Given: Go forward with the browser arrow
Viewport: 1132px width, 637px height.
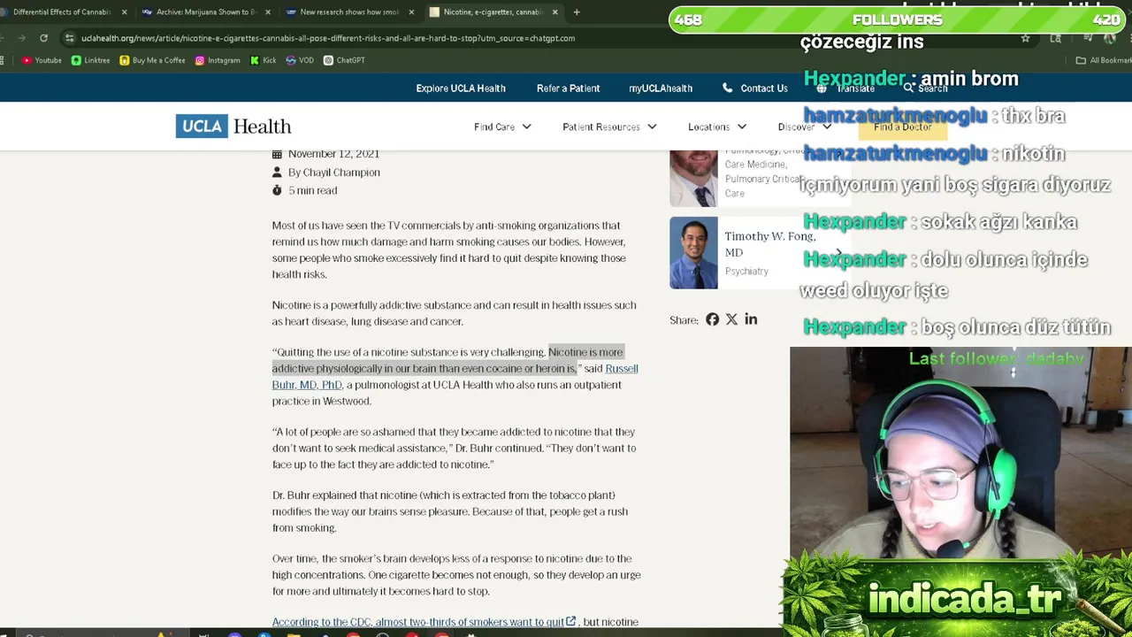Looking at the screenshot, I should pyautogui.click(x=21, y=38).
